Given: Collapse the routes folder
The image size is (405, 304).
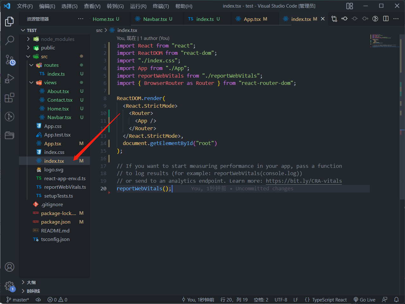Looking at the screenshot, I should click(x=54, y=65).
